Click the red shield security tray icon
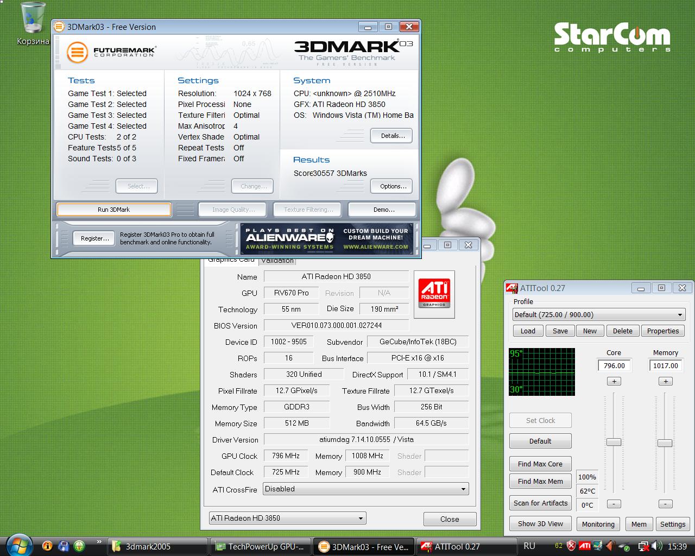This screenshot has height=556, width=695. [x=571, y=546]
